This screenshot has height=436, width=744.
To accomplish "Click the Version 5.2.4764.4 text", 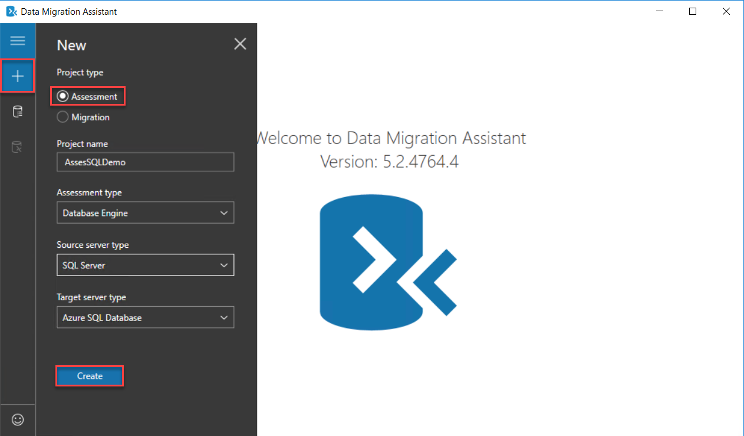I will (x=389, y=161).
